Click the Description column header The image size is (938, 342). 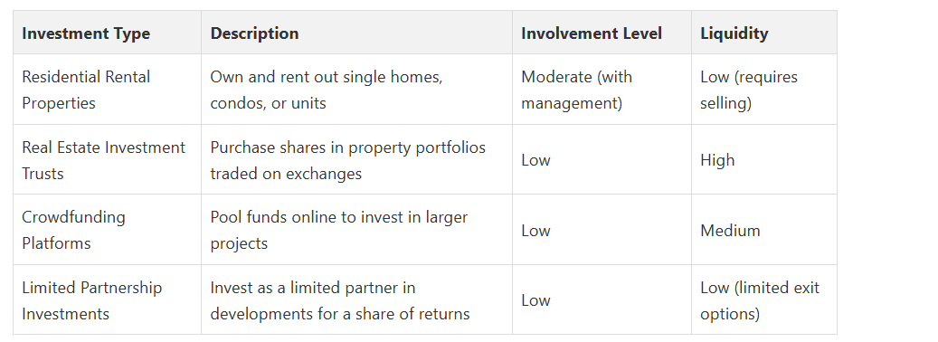pos(356,33)
